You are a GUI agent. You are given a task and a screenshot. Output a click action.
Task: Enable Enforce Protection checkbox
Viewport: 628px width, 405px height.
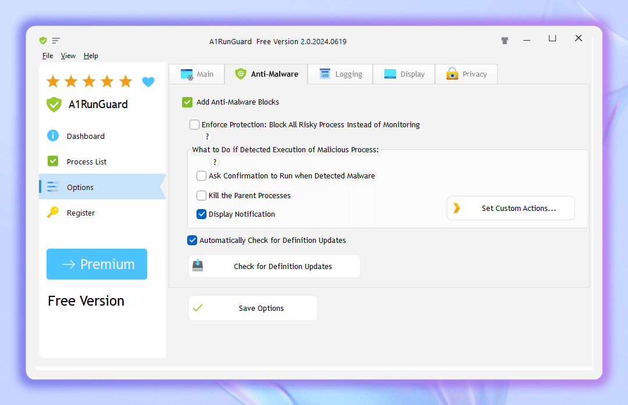194,124
